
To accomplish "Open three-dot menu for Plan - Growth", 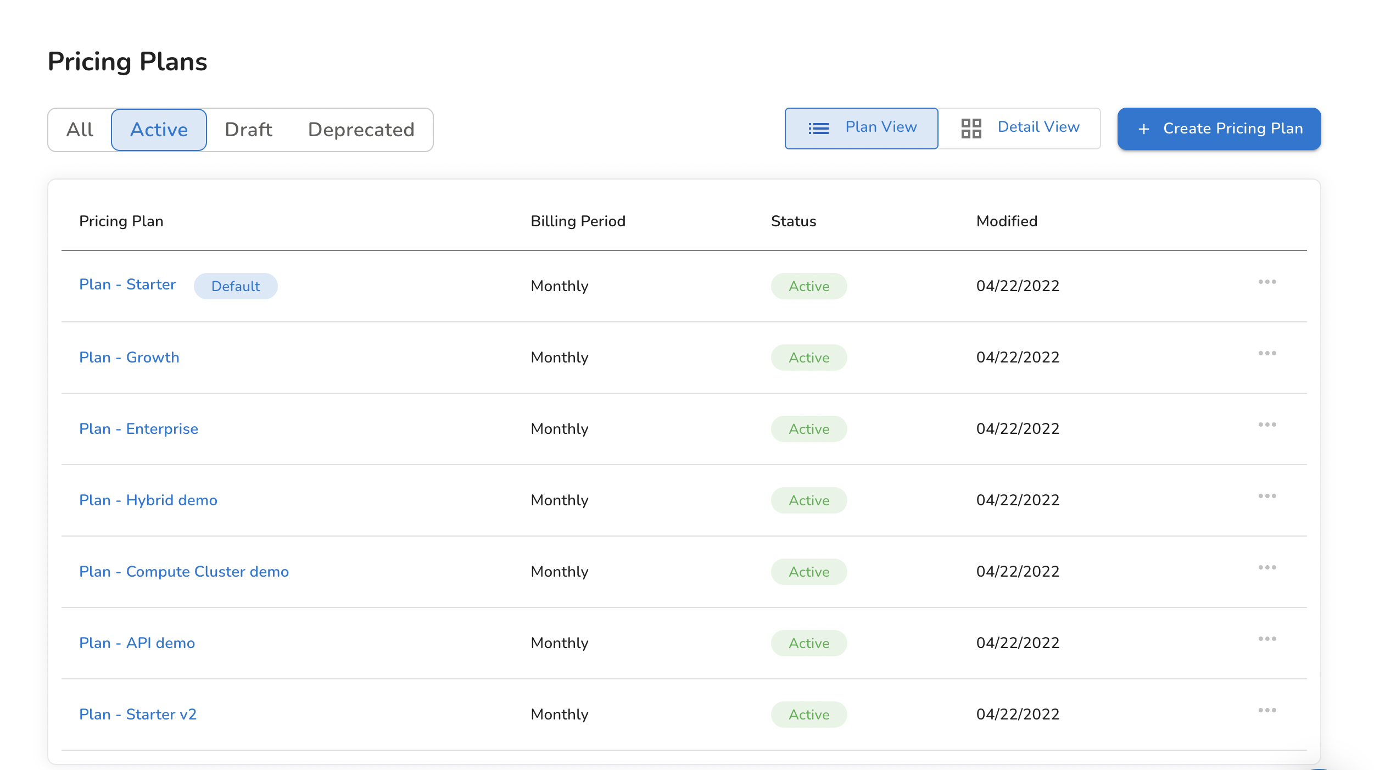I will point(1267,354).
